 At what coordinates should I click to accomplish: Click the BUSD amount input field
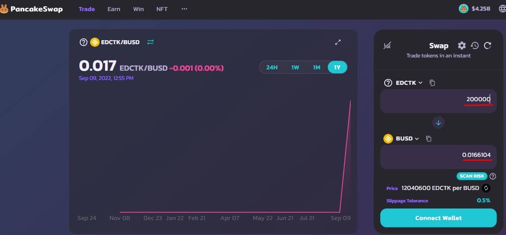(438, 157)
